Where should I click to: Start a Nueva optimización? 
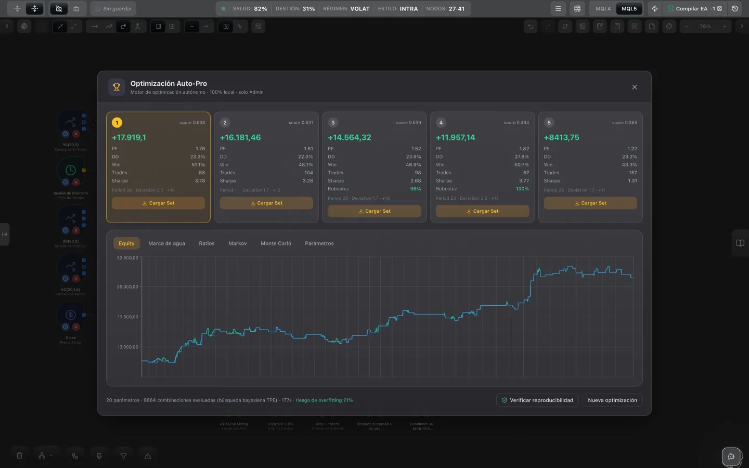point(612,400)
